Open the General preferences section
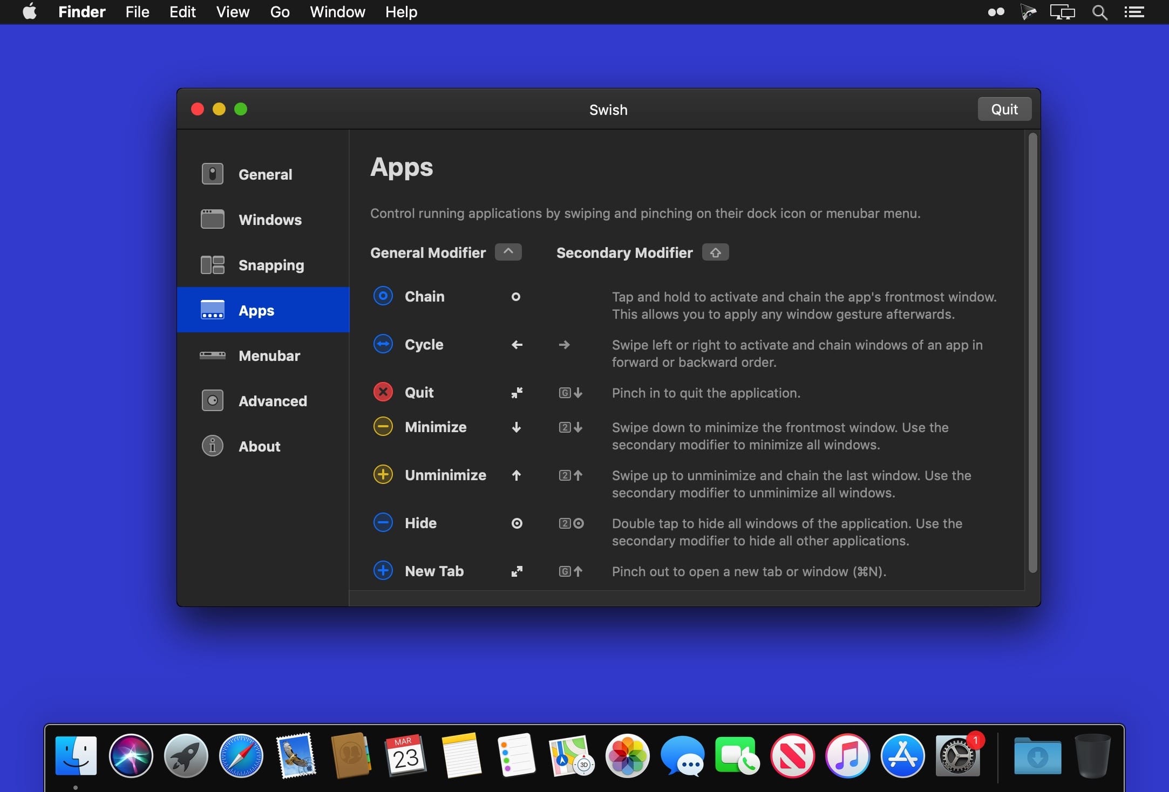 click(263, 174)
